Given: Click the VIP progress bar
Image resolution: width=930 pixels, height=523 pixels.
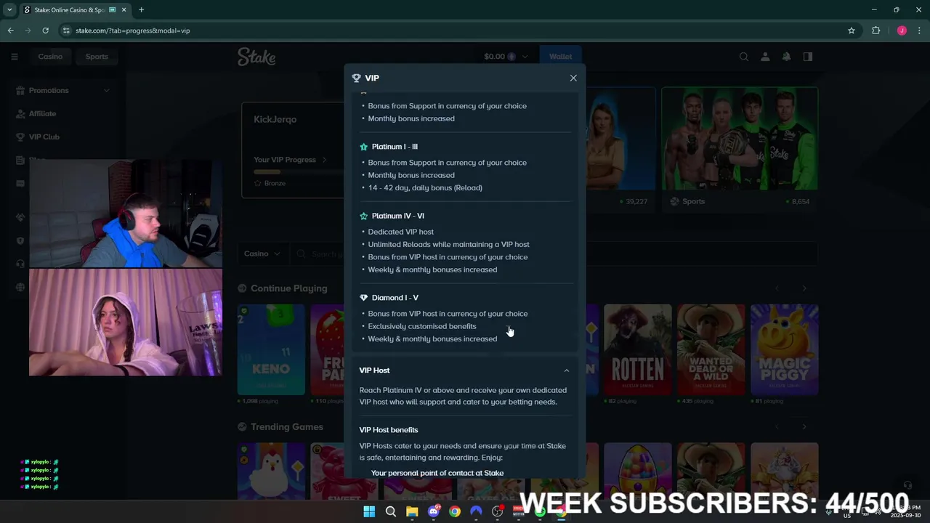Looking at the screenshot, I should pos(298,172).
